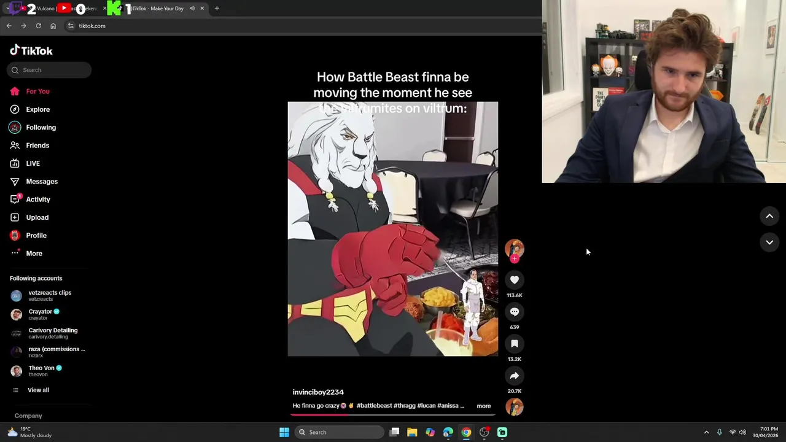Open the comments with speech bubble icon
Image resolution: width=786 pixels, height=442 pixels.
click(x=515, y=312)
